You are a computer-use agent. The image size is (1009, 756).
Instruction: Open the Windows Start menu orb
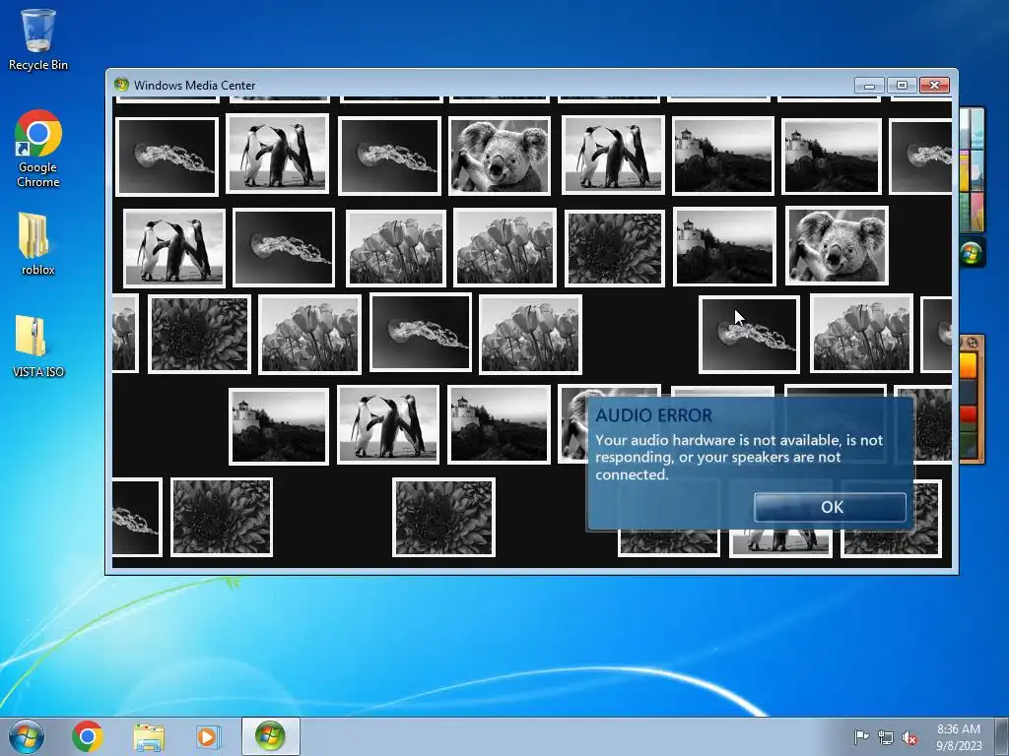point(27,736)
